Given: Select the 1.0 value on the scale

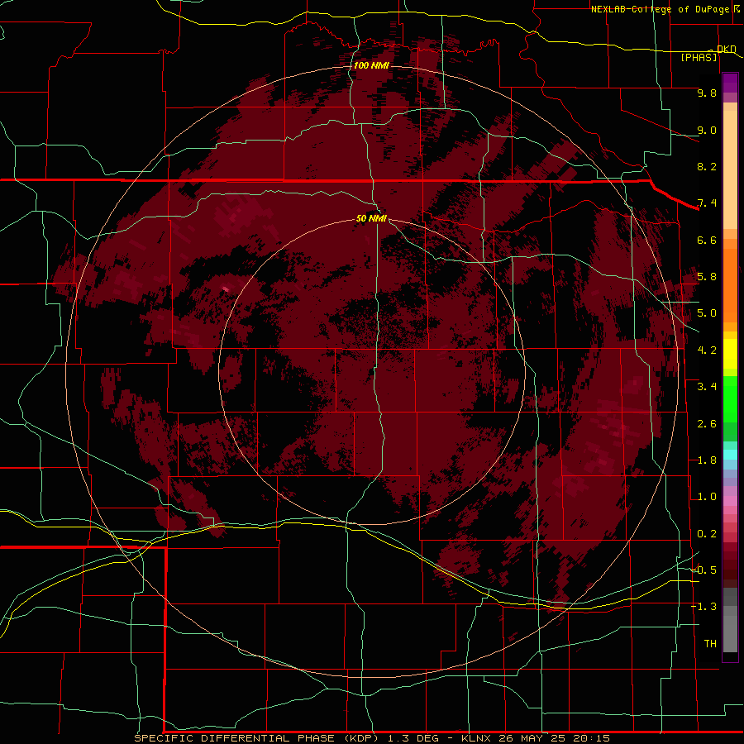Looking at the screenshot, I should tap(707, 497).
